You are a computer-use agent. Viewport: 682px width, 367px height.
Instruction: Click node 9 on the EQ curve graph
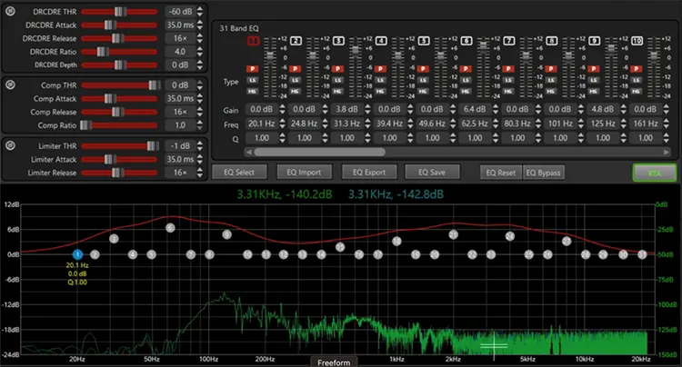226,234
